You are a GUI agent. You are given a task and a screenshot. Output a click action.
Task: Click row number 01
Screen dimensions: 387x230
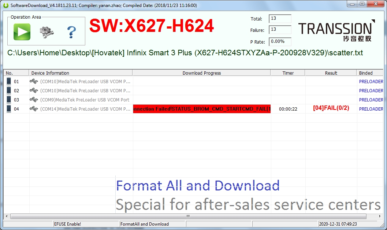coord(16,81)
